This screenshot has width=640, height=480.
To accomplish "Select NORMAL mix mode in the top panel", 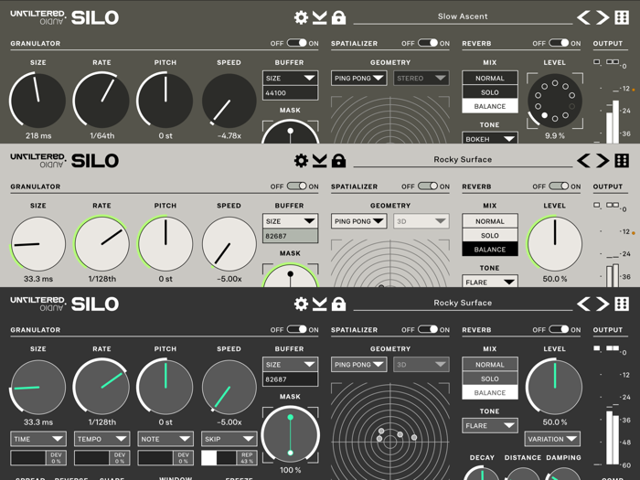I will [x=490, y=78].
